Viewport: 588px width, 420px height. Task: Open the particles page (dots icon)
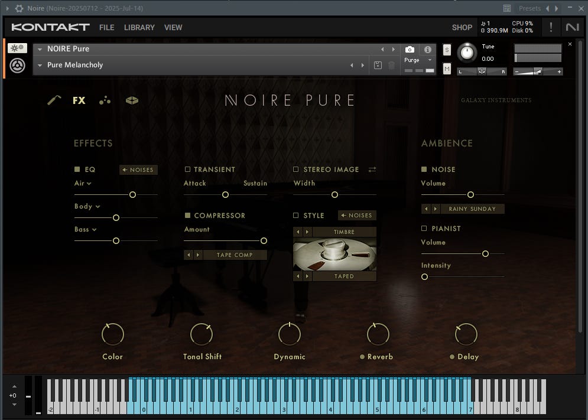105,100
